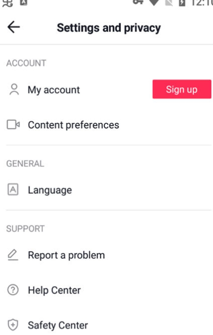Tap the pencil icon for Report a problem
The width and height of the screenshot is (213, 335).
coord(13,255)
